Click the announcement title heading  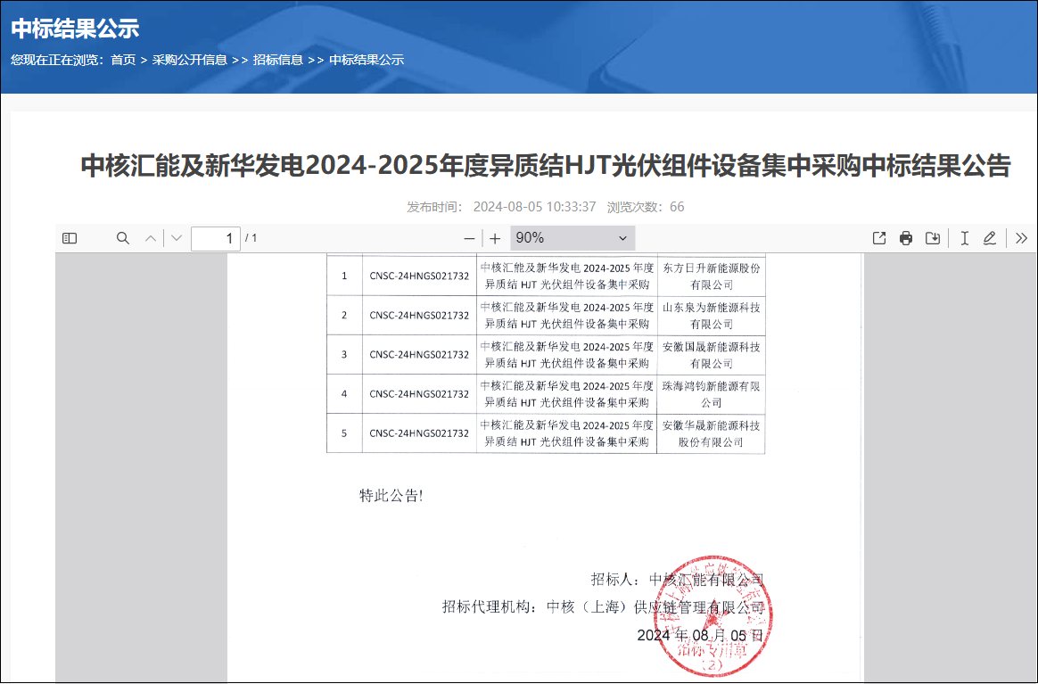click(x=546, y=166)
